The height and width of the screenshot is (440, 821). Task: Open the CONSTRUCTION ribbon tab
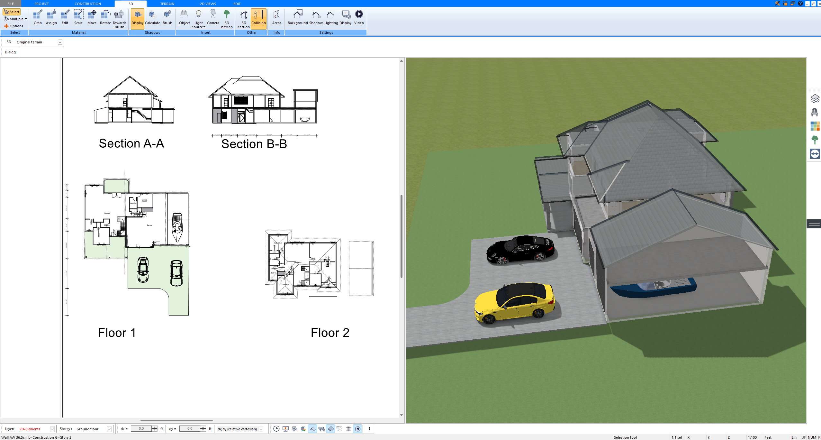pos(88,4)
